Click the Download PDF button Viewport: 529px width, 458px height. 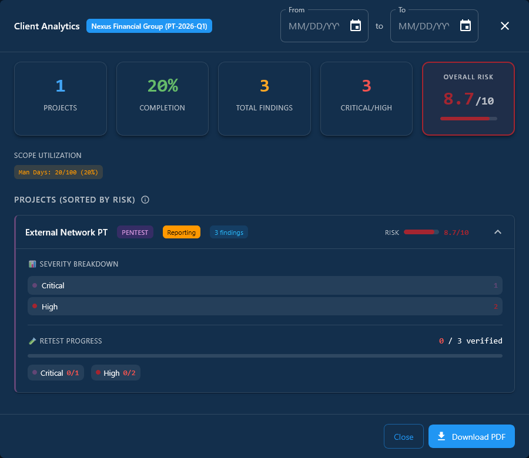pos(471,436)
